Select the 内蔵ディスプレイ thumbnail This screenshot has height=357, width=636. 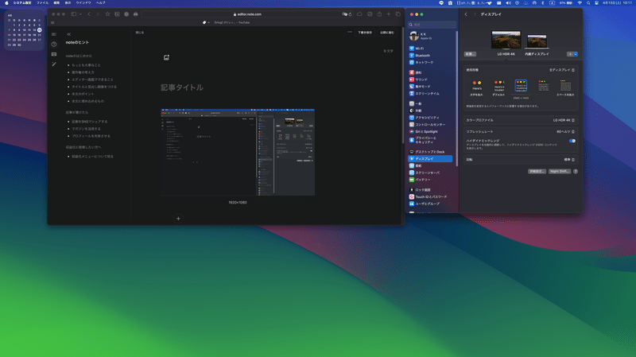click(x=537, y=42)
